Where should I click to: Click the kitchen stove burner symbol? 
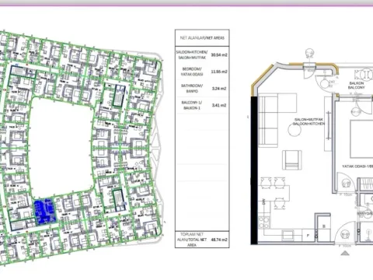(264, 222)
